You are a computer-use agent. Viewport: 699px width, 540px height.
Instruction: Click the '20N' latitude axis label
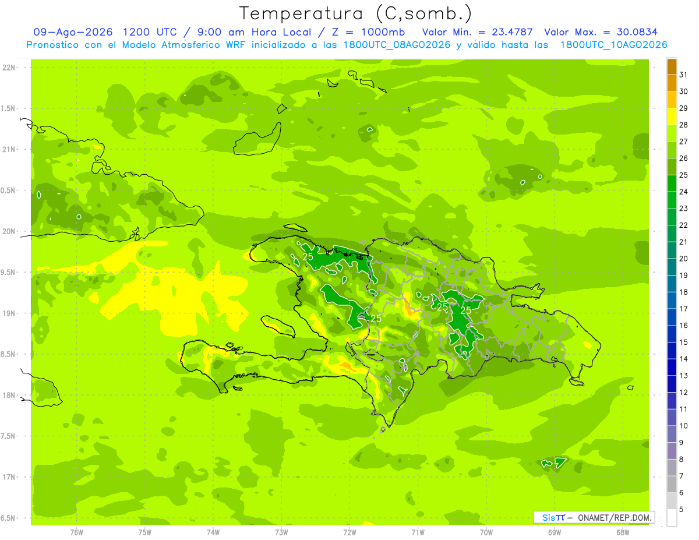click(x=9, y=231)
